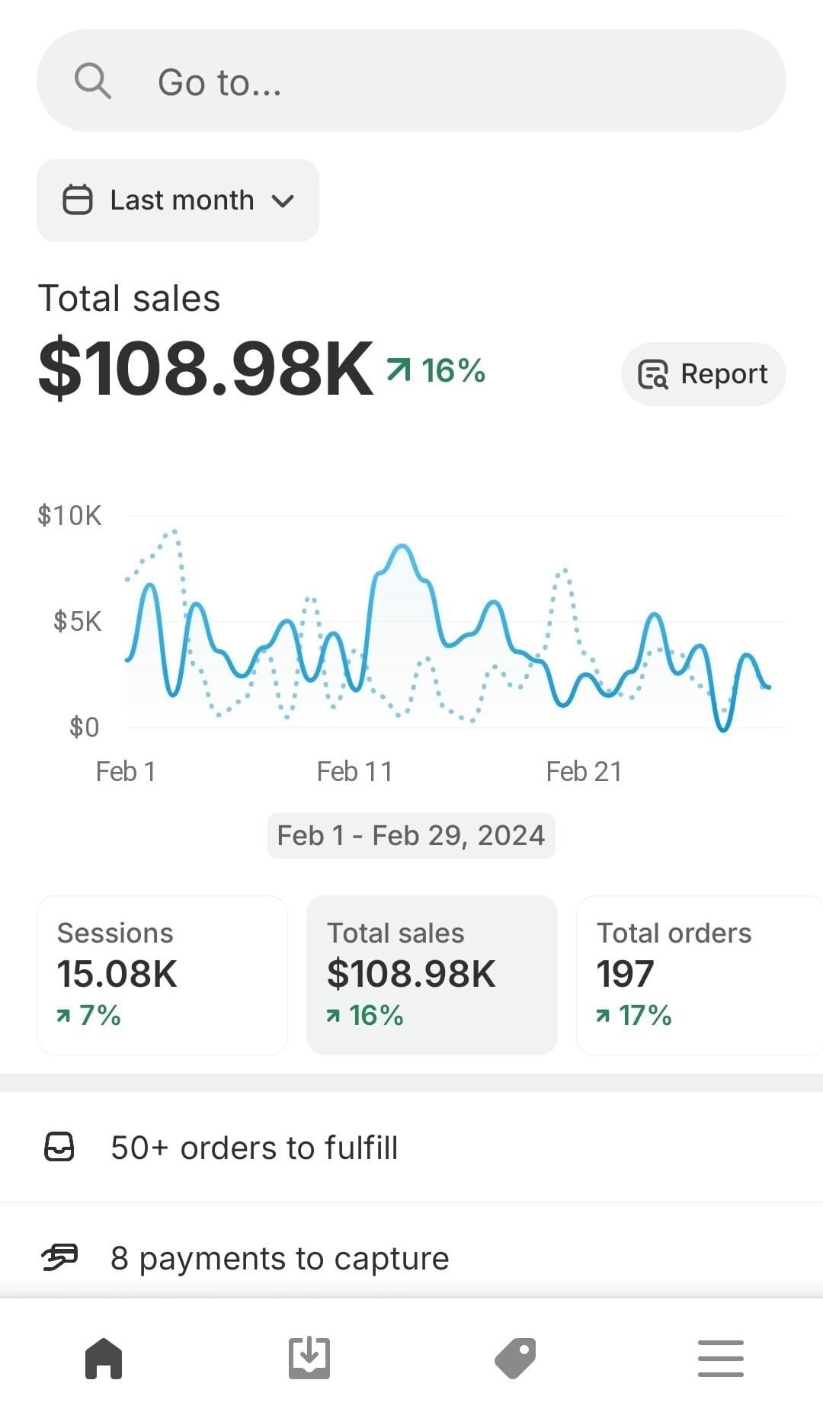
Task: Expand the Last month chevron
Action: click(x=283, y=201)
